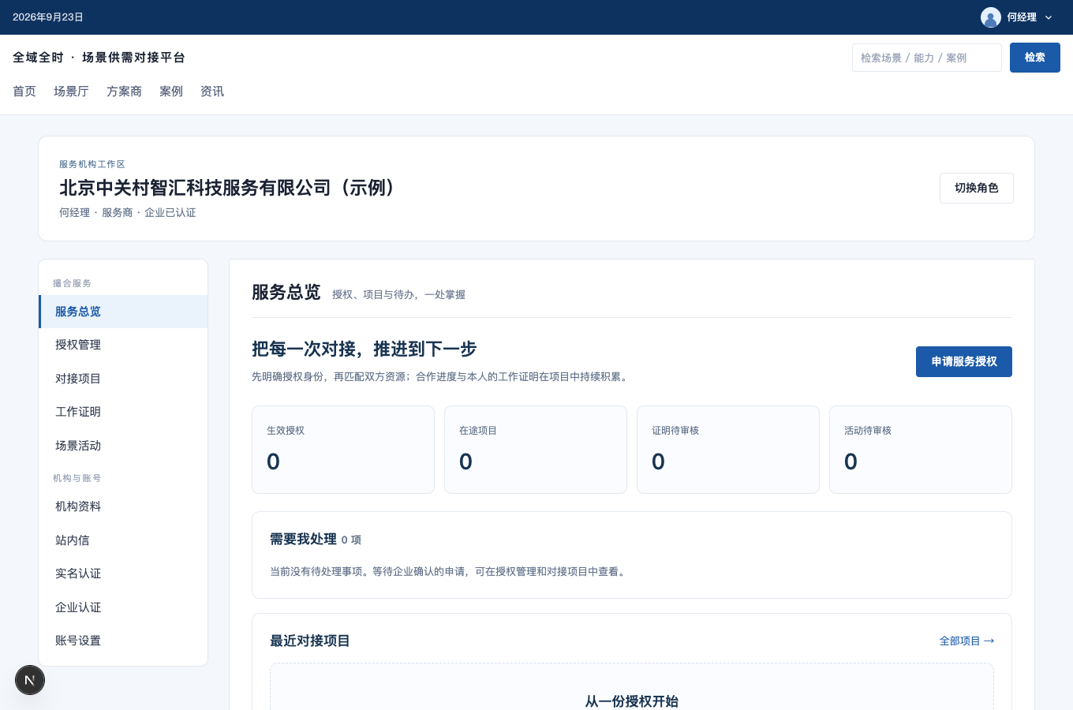Select 案例 in the top navigation
Screen dimensions: 1073x710
[171, 92]
